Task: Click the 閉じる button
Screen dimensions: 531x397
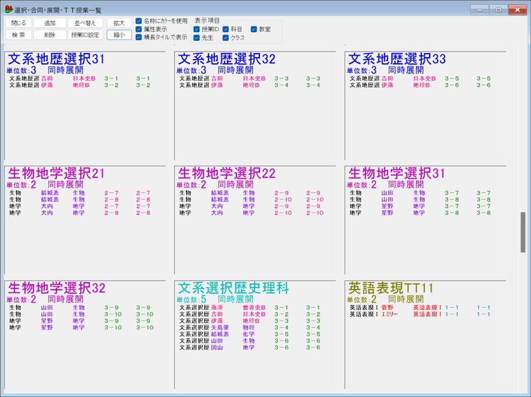Action: click(x=18, y=22)
